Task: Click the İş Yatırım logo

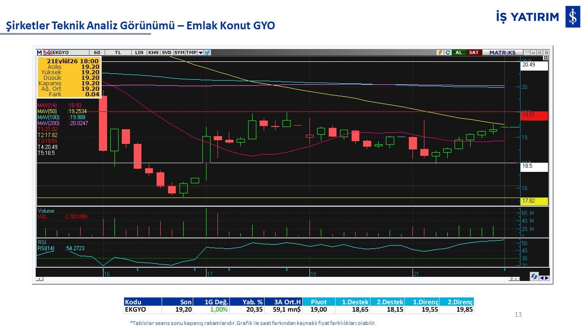Action: [x=538, y=17]
